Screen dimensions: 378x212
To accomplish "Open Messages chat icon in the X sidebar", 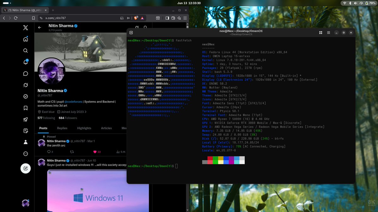I will 26,74.
